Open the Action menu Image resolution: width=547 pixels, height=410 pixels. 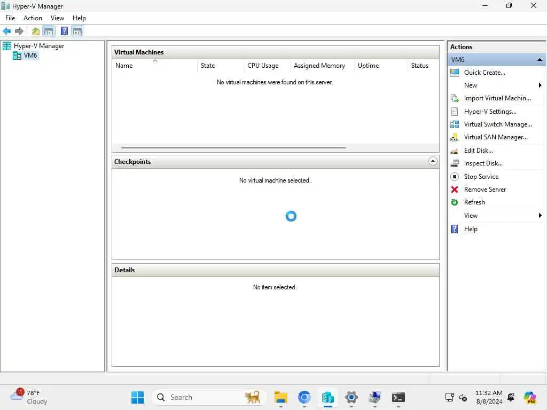33,18
